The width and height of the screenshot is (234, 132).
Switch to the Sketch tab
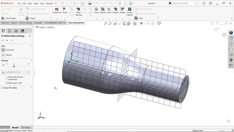point(14,23)
